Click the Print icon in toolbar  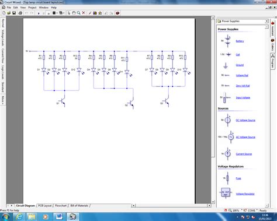click(20, 13)
